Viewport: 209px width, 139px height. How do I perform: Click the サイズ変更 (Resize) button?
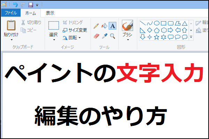tap(75, 30)
